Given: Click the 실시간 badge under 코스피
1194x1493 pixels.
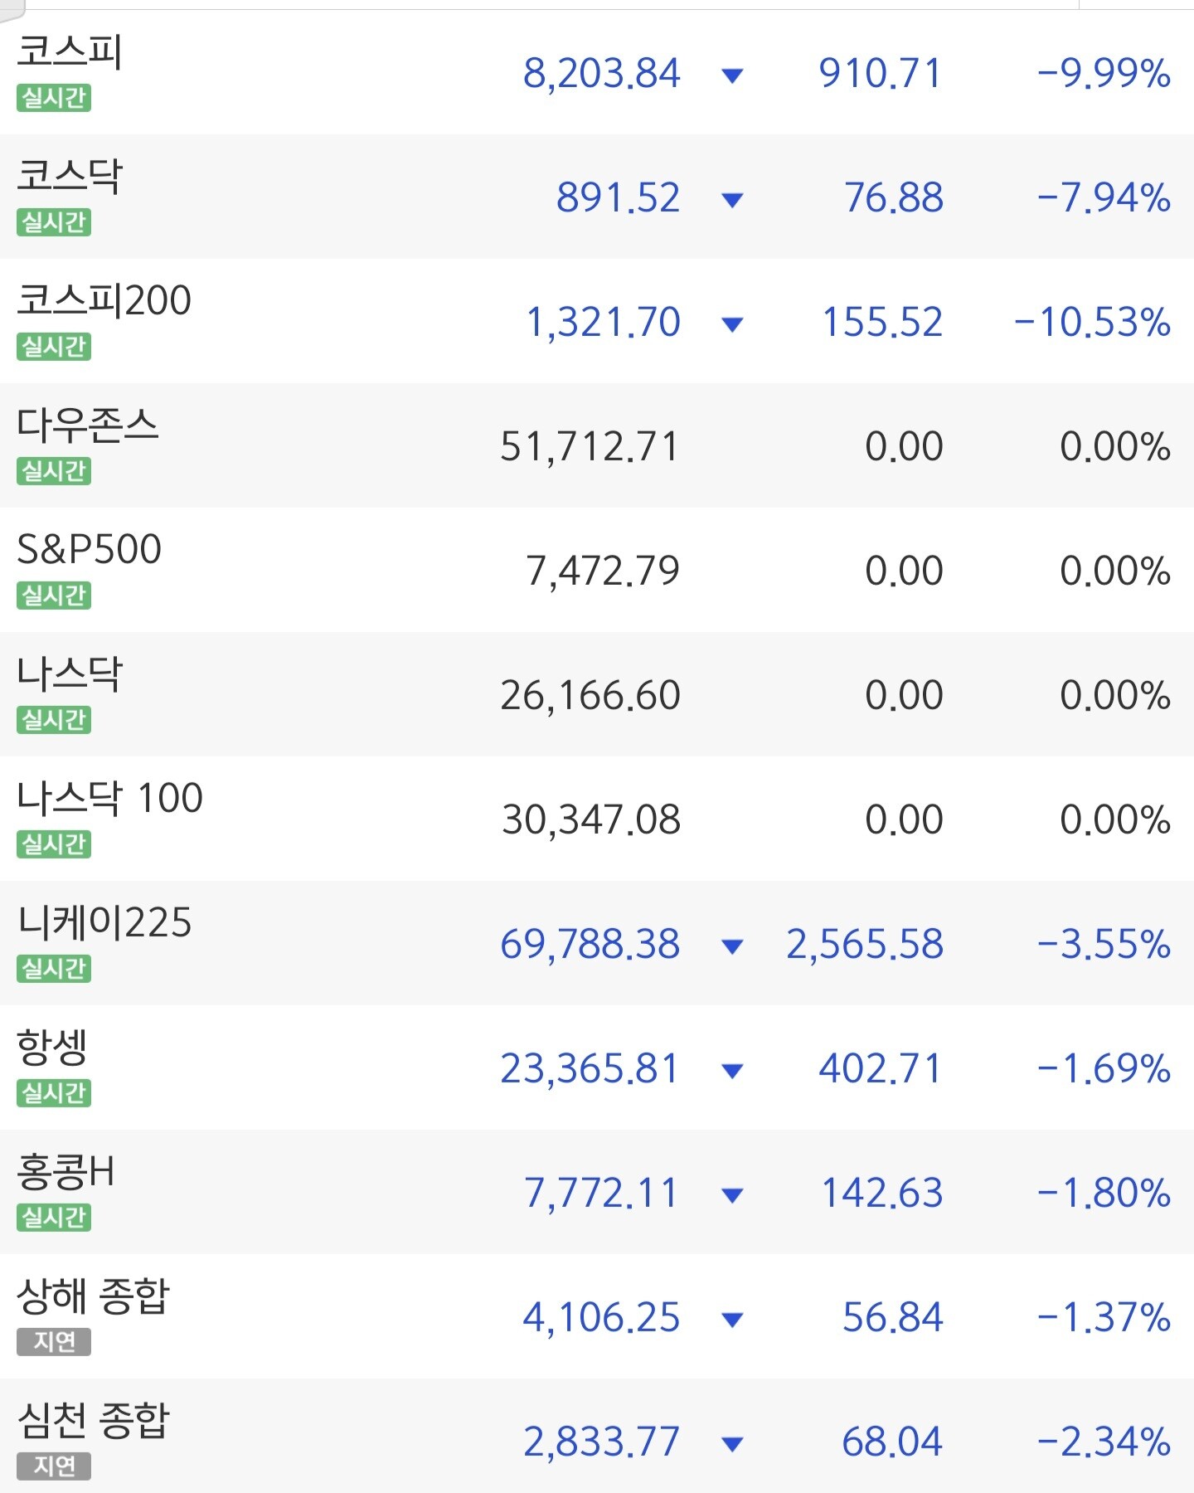Looking at the screenshot, I should [x=54, y=98].
